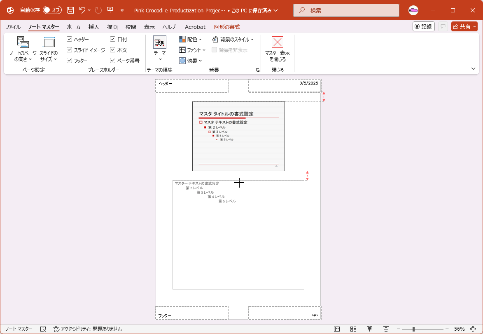Click the search (検索) box
Screen dimensions: 483x334
coord(346,10)
